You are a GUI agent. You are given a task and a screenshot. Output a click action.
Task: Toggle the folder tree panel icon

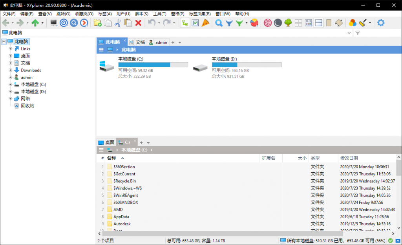(x=185, y=23)
